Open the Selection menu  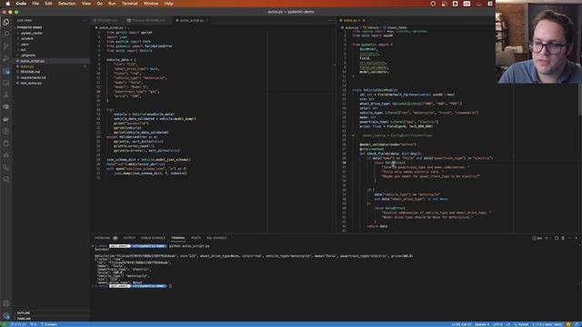pyautogui.click(x=66, y=4)
